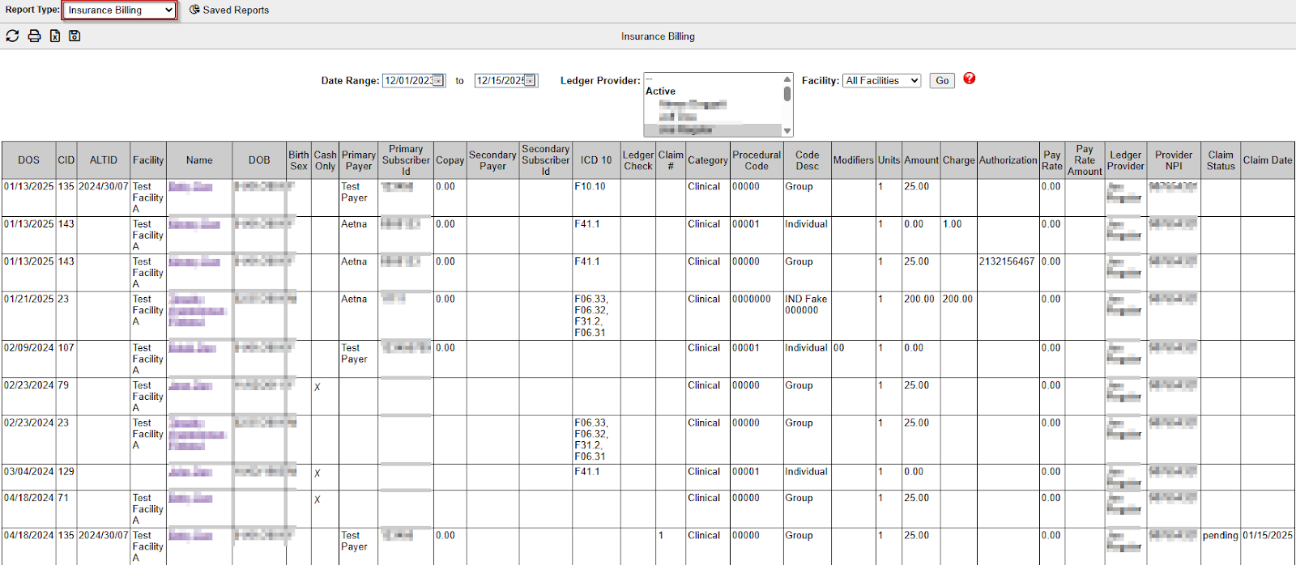Refresh the Insurance Billing report
The image size is (1296, 565).
[x=12, y=36]
